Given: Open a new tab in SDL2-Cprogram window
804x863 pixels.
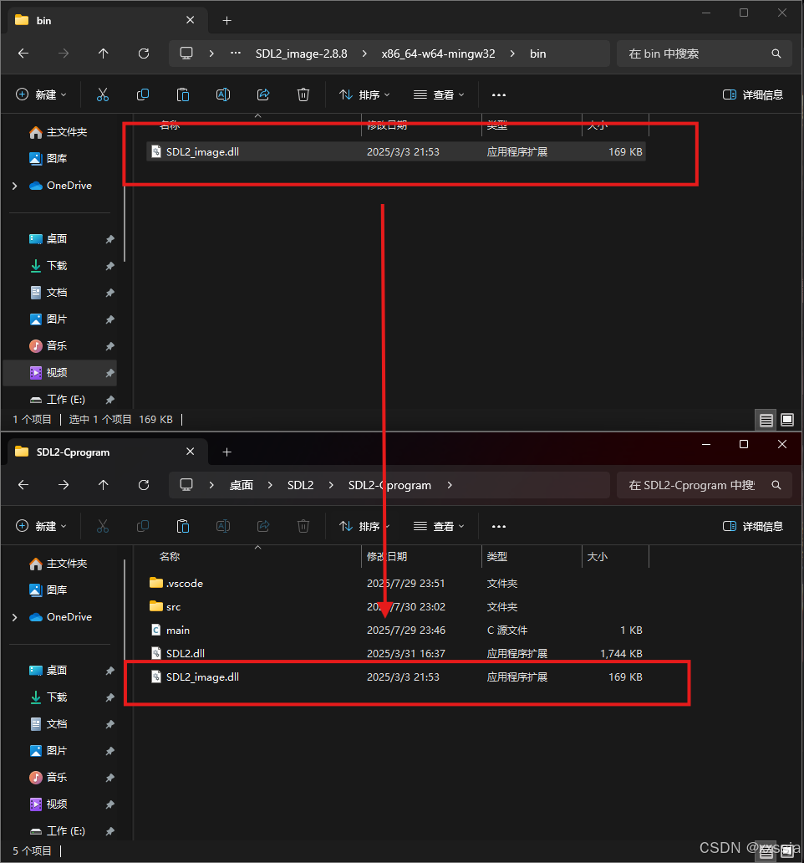Looking at the screenshot, I should point(226,452).
